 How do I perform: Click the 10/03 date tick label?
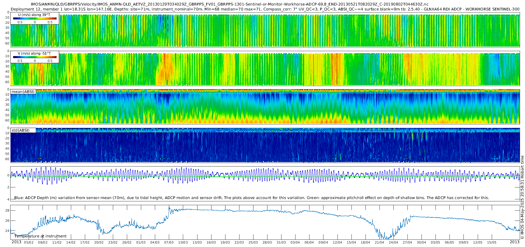(x=183, y=242)
